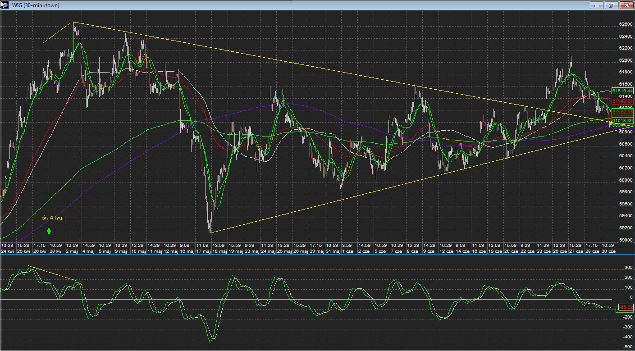Restore down the WIG chart window
Viewport: 635px width, 351px height.
pos(611,5)
